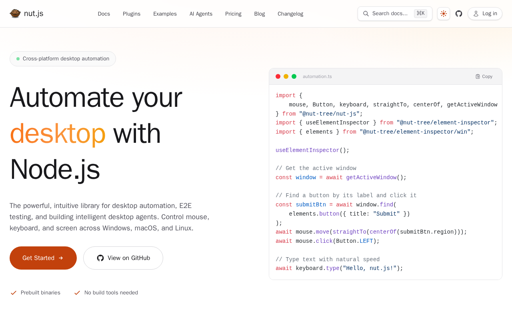Viewport: 512px width, 320px height.
Task: Click the nut.js squirrel logo icon
Action: click(15, 14)
